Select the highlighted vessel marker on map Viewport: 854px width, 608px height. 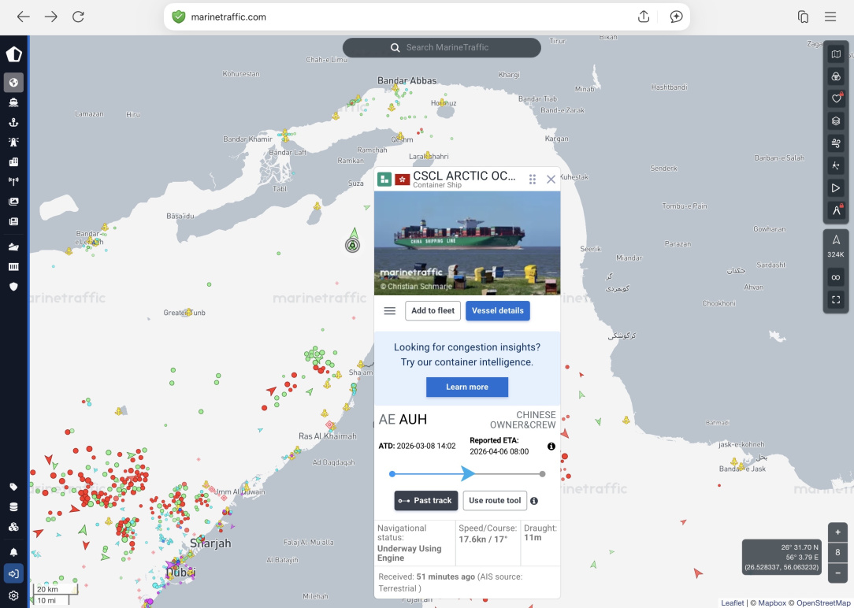353,244
